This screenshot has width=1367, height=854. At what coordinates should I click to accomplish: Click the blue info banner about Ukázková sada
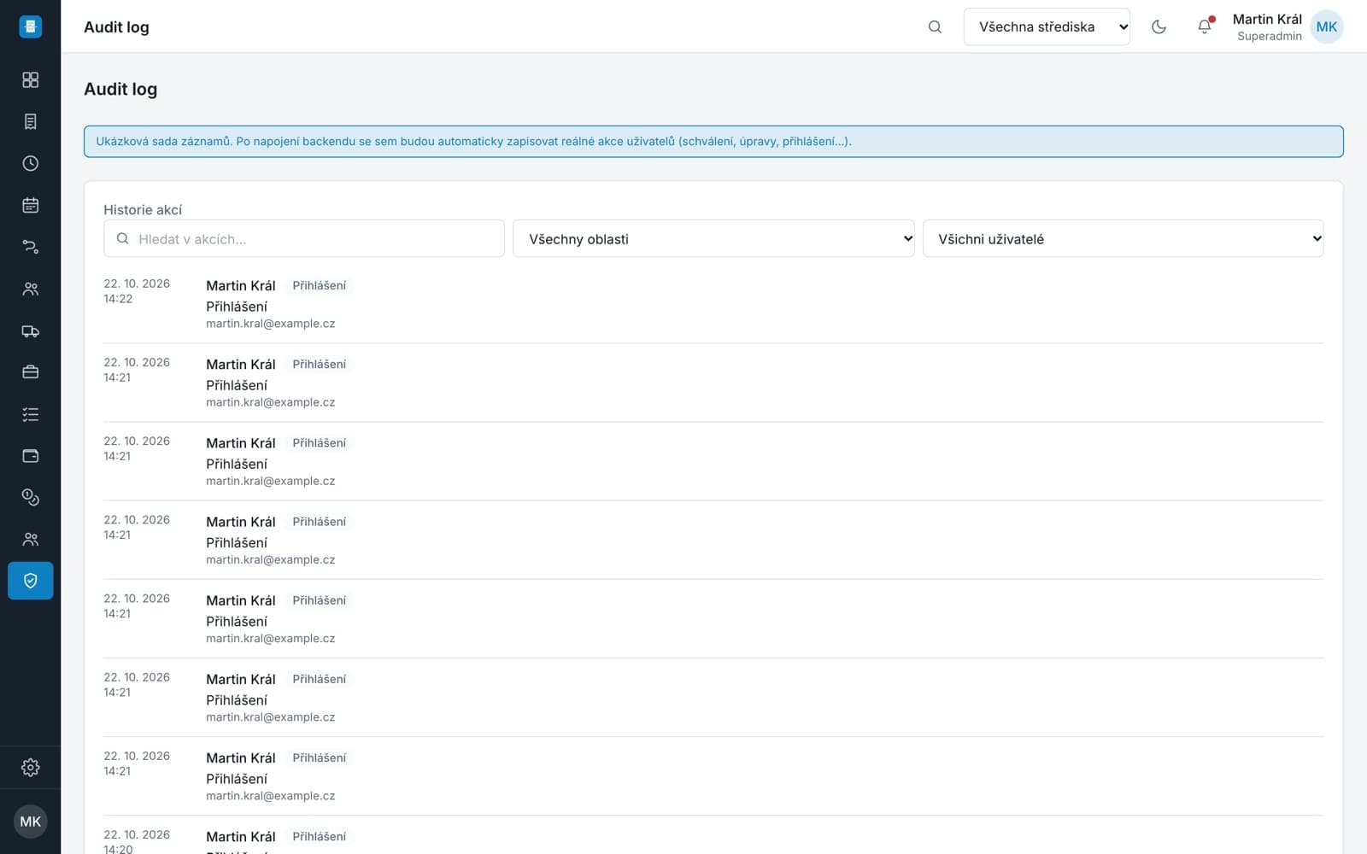[x=713, y=142]
